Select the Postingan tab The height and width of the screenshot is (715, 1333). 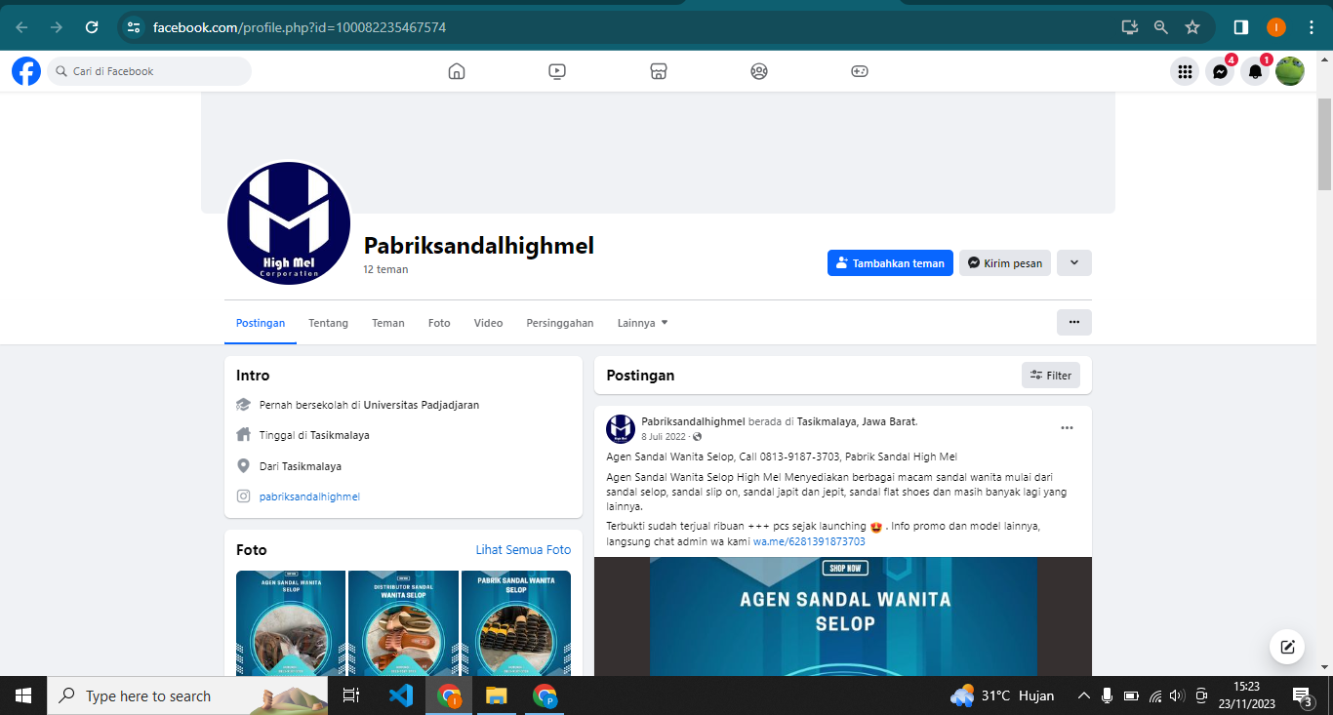coord(261,323)
